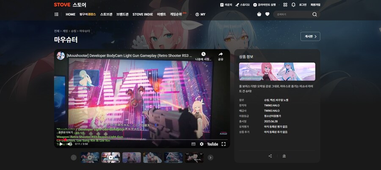This screenshot has height=170, width=381.
Task: Click 로그인 login link
Action: point(303,5)
